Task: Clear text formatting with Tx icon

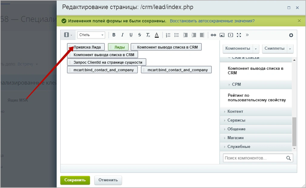Action: 148,35
